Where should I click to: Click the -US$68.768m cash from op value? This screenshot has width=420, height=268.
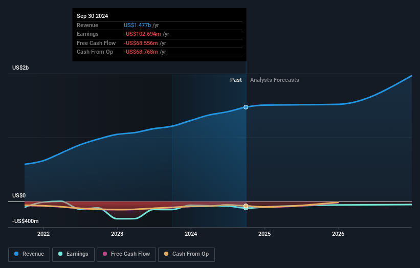pyautogui.click(x=141, y=52)
